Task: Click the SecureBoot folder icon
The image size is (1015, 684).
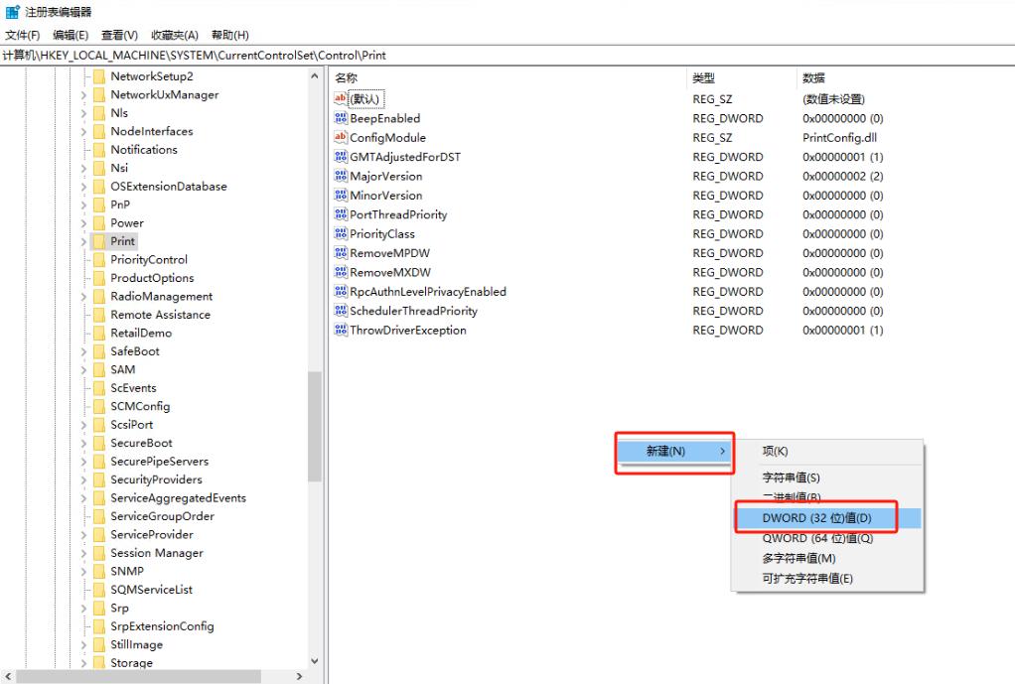Action: [100, 443]
